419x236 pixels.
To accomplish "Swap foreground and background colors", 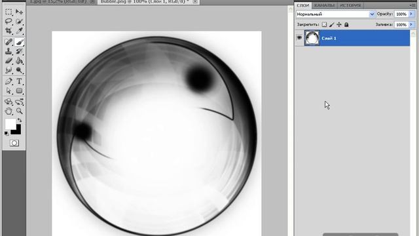I will click(20, 120).
